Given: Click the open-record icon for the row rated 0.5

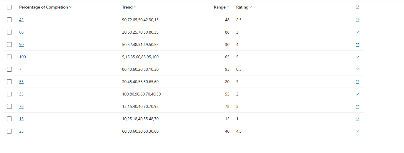Looking at the screenshot, I should (x=357, y=70).
